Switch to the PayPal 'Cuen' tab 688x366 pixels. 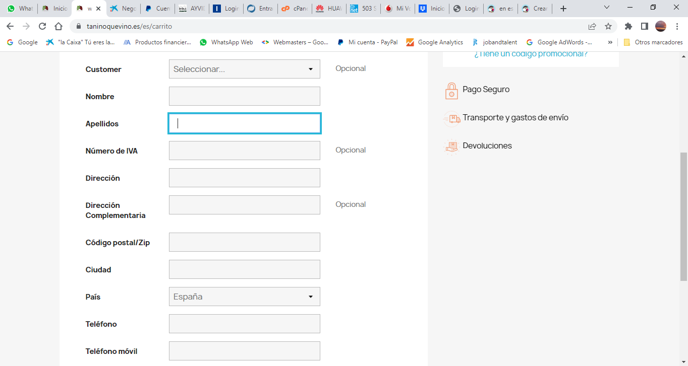click(x=157, y=9)
